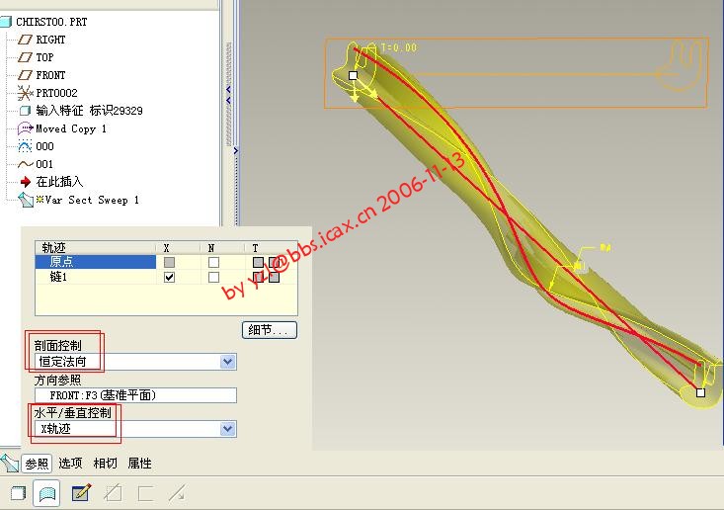Image resolution: width=724 pixels, height=510 pixels.
Task: Toggle second T checkbox for 原点 row
Action: point(274,262)
